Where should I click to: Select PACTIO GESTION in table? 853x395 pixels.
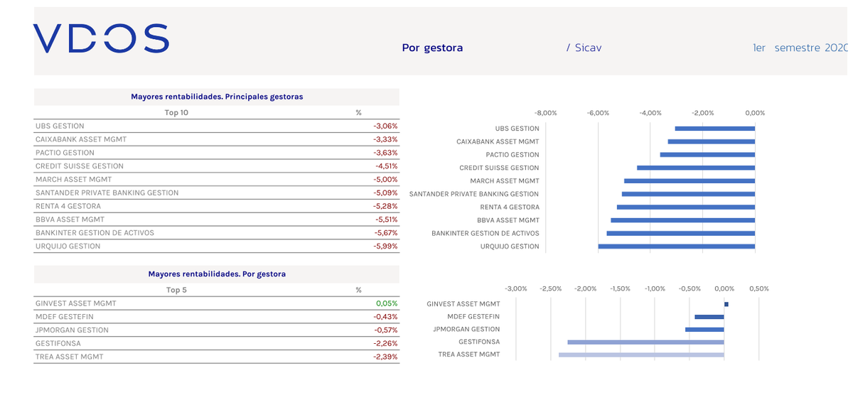click(65, 153)
